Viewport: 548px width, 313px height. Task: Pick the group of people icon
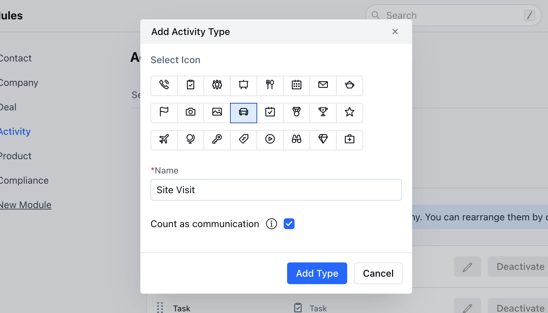(x=217, y=85)
